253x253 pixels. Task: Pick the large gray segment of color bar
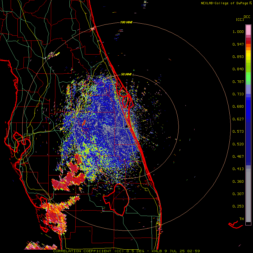pyautogui.click(x=248, y=195)
